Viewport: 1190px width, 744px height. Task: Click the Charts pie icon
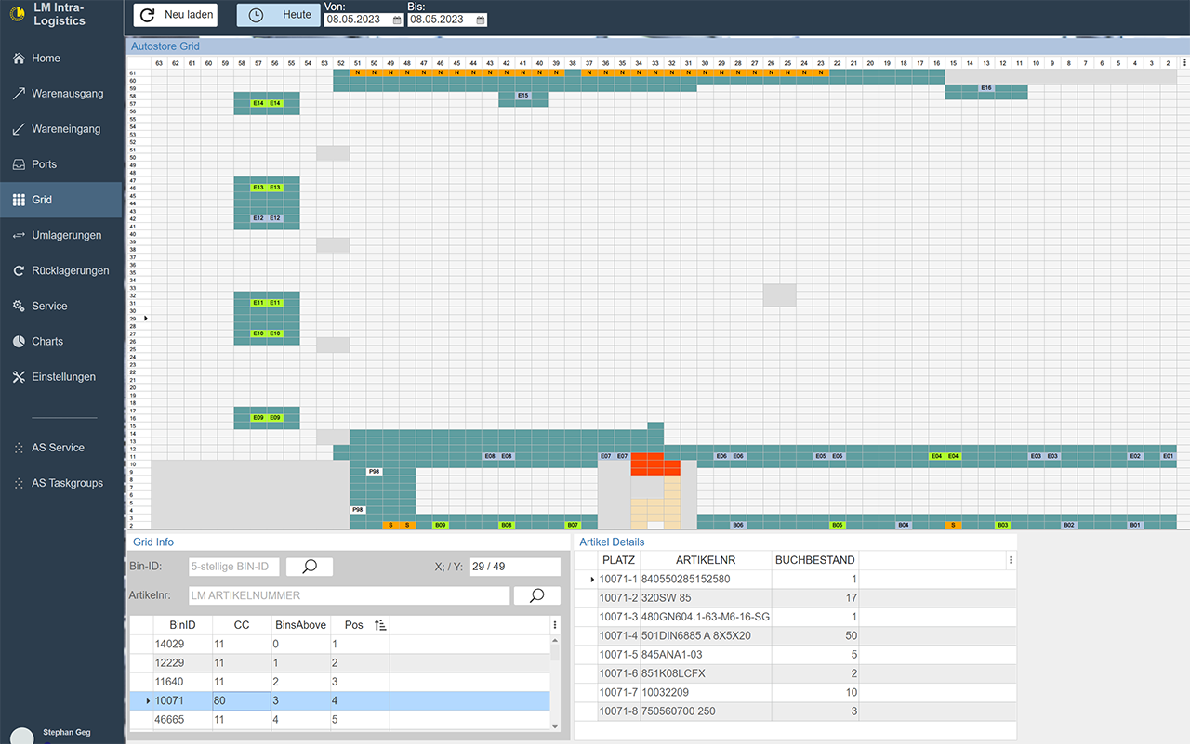point(19,342)
